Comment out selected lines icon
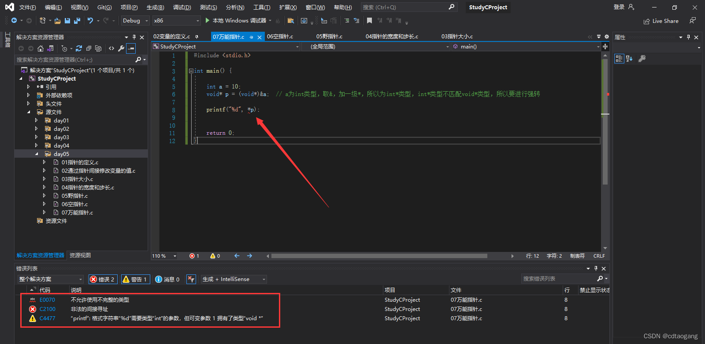Image resolution: width=705 pixels, height=344 pixels. pyautogui.click(x=347, y=21)
